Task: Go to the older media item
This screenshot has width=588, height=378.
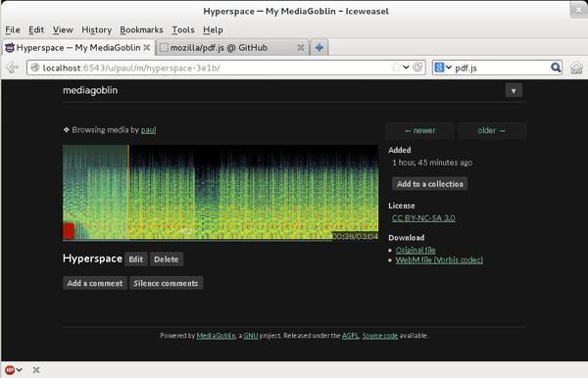Action: 492,130
